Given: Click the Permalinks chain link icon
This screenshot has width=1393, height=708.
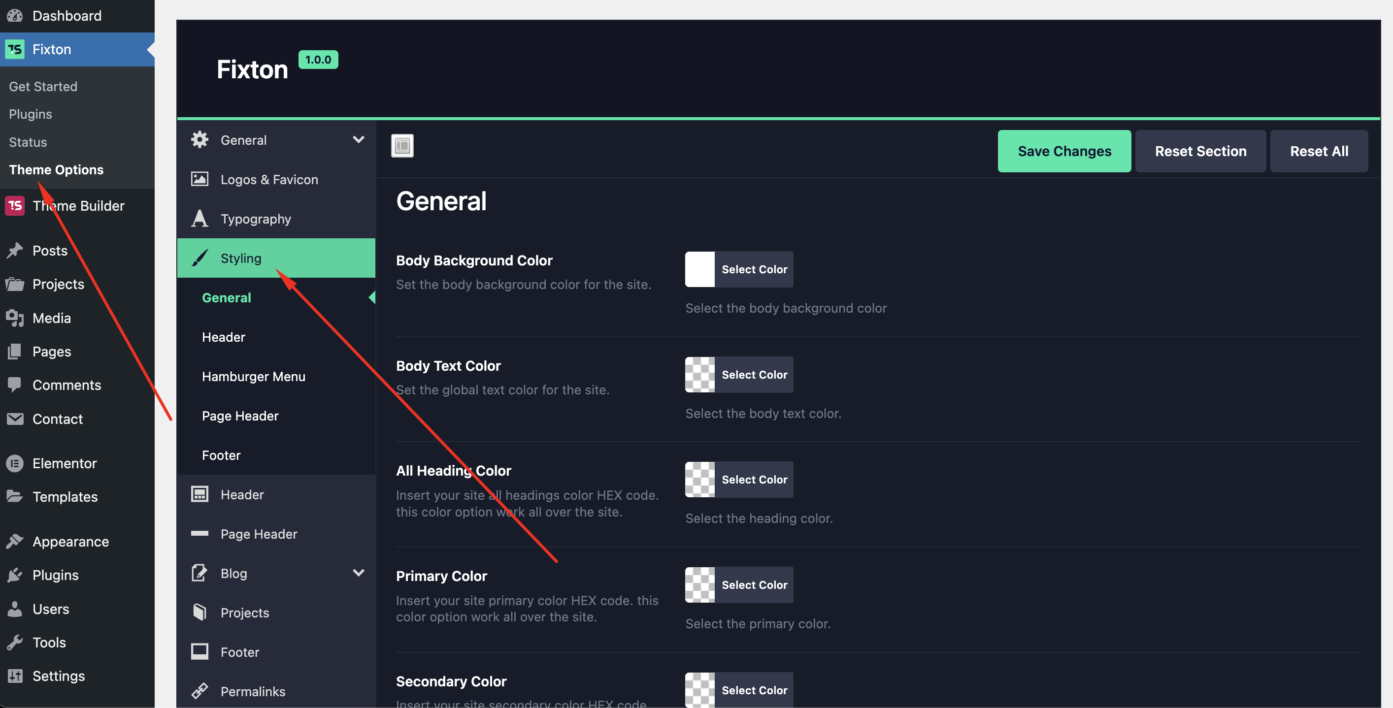Looking at the screenshot, I should [x=199, y=691].
